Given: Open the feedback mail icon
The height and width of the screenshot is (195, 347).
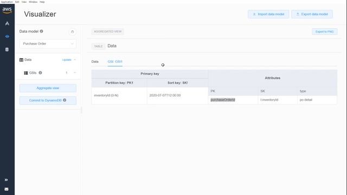Looking at the screenshot, I should [x=7, y=189].
